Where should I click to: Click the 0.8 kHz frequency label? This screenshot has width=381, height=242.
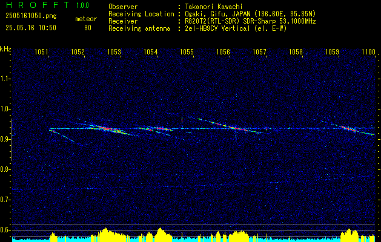(x=5, y=169)
